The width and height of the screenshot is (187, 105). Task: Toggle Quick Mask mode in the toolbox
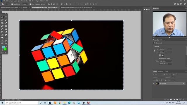tap(2, 52)
